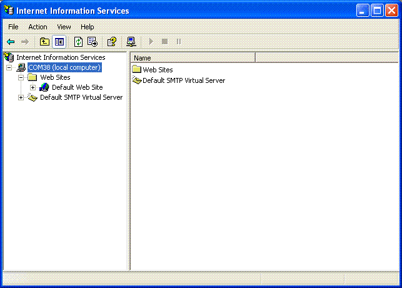Screen dimensions: 402x288
Task: Expand Default SMTP Virtual Server tree node
Action: [21, 97]
